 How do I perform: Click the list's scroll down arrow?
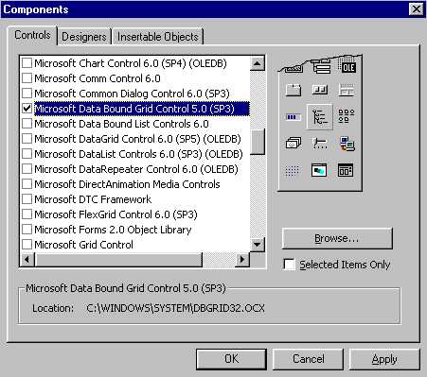[x=258, y=244]
